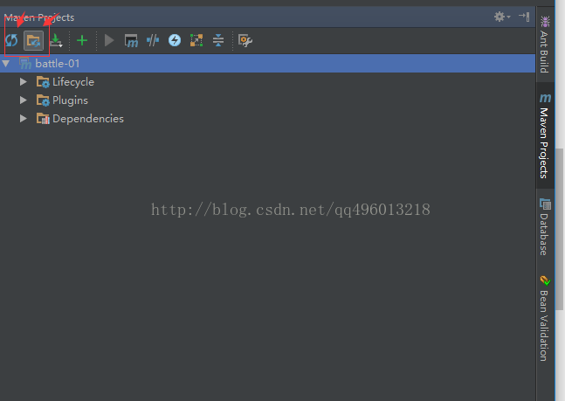Toggle the Maven Projects side tab
Viewport: 565px width, 401px height.
pyautogui.click(x=545, y=135)
